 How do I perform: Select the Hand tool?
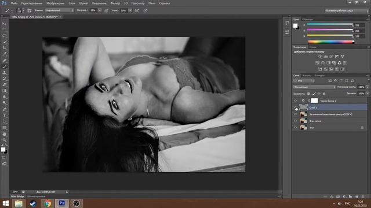coord(4,134)
